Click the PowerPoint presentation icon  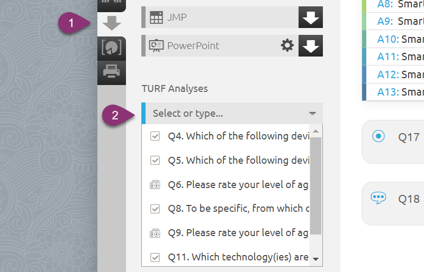[x=156, y=45]
